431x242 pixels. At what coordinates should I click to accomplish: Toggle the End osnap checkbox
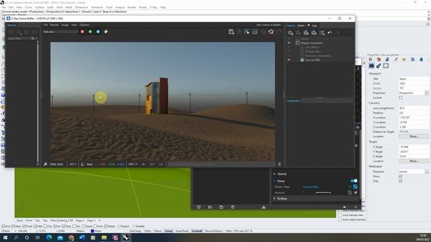point(3,227)
